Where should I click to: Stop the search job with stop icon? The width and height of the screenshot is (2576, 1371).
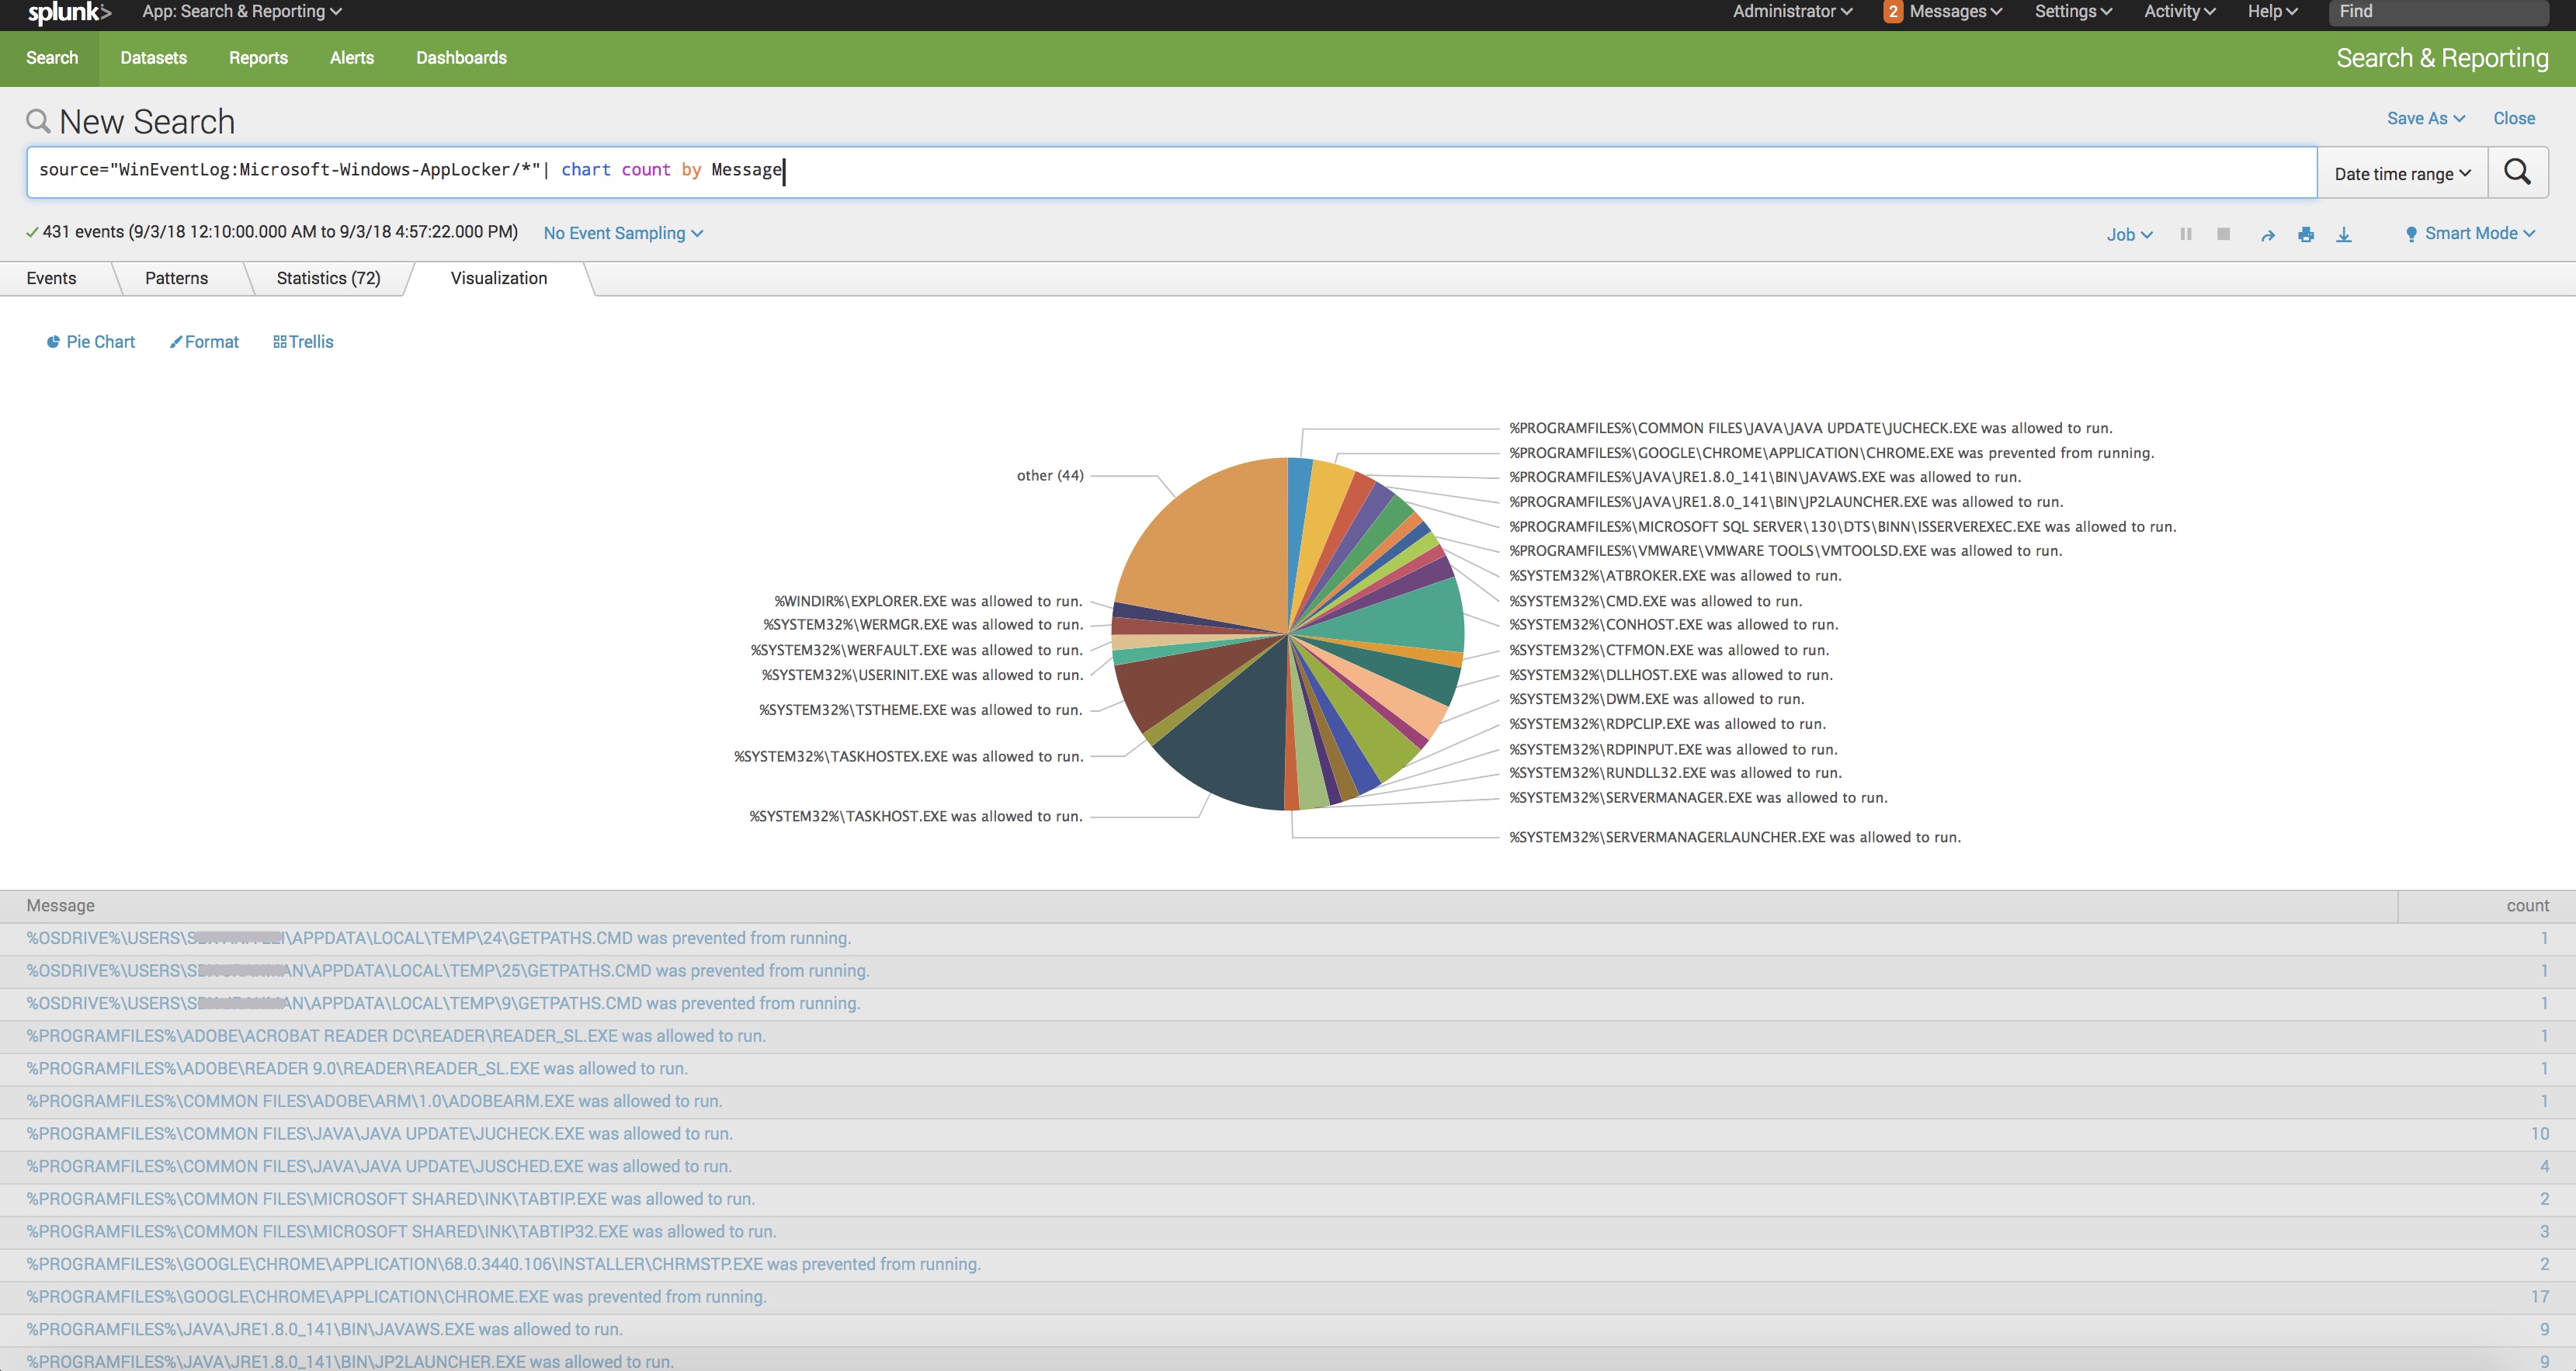2222,233
